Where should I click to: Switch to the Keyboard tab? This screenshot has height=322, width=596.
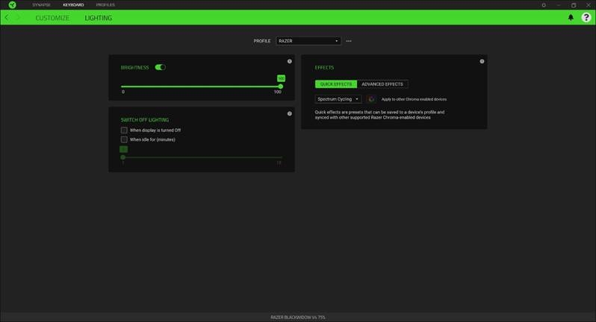pos(73,5)
